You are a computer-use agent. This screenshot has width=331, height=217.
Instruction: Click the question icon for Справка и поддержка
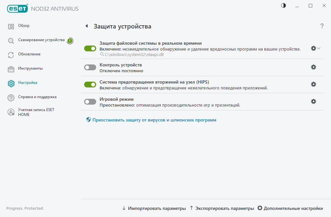(x=11, y=98)
